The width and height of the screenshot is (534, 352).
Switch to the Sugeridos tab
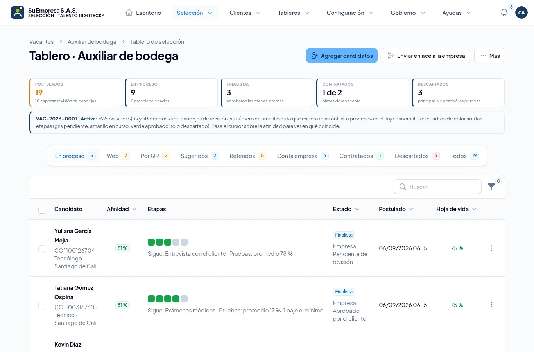click(199, 156)
